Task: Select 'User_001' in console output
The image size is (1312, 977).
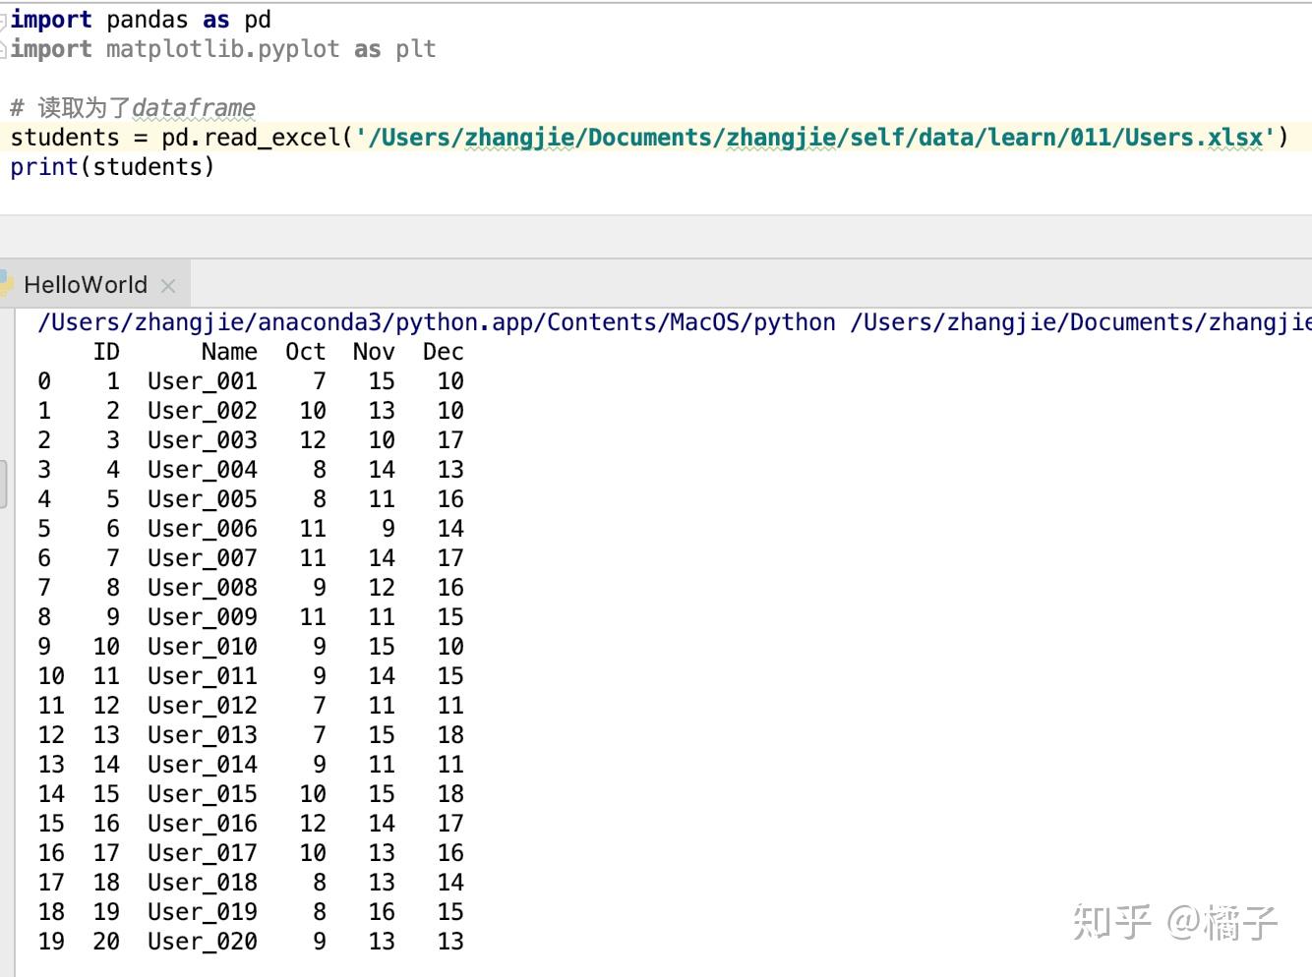Action: click(203, 381)
